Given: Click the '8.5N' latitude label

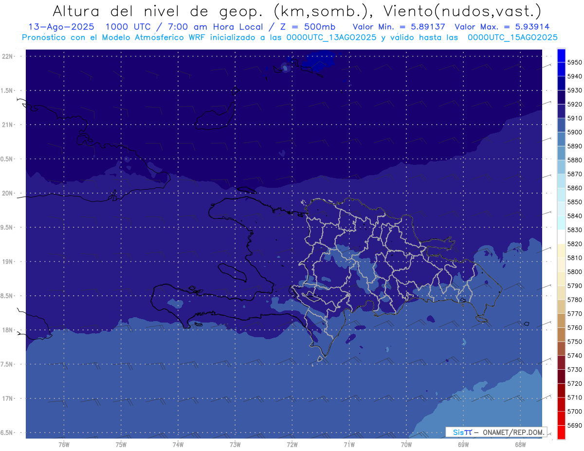Looking at the screenshot, I should pos(7,296).
